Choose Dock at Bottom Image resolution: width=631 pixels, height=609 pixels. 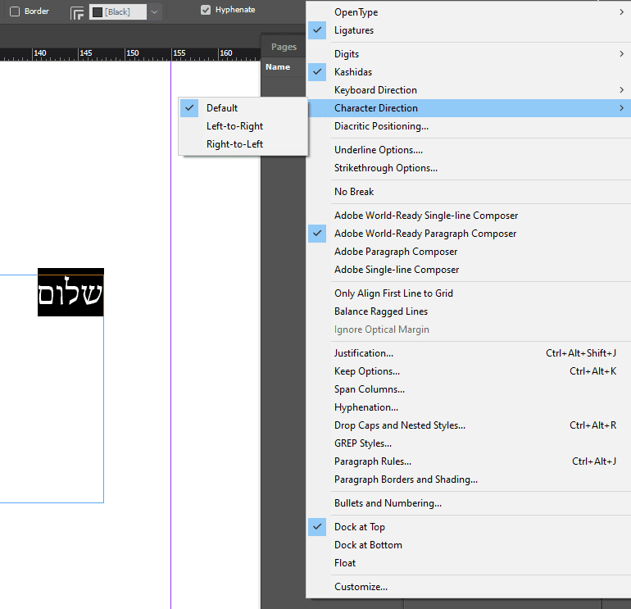(469, 545)
